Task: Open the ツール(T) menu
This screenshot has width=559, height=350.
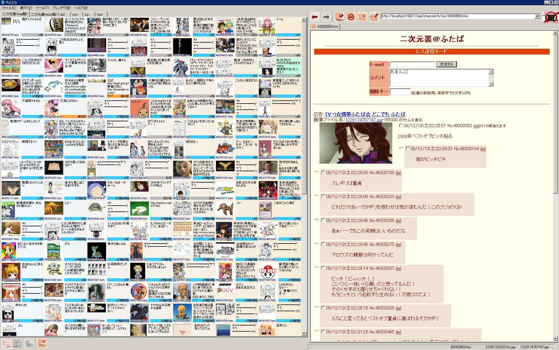Action: point(42,8)
